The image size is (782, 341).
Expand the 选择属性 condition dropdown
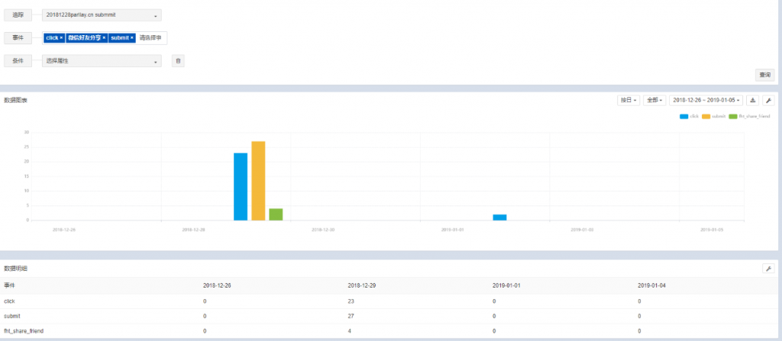[102, 61]
